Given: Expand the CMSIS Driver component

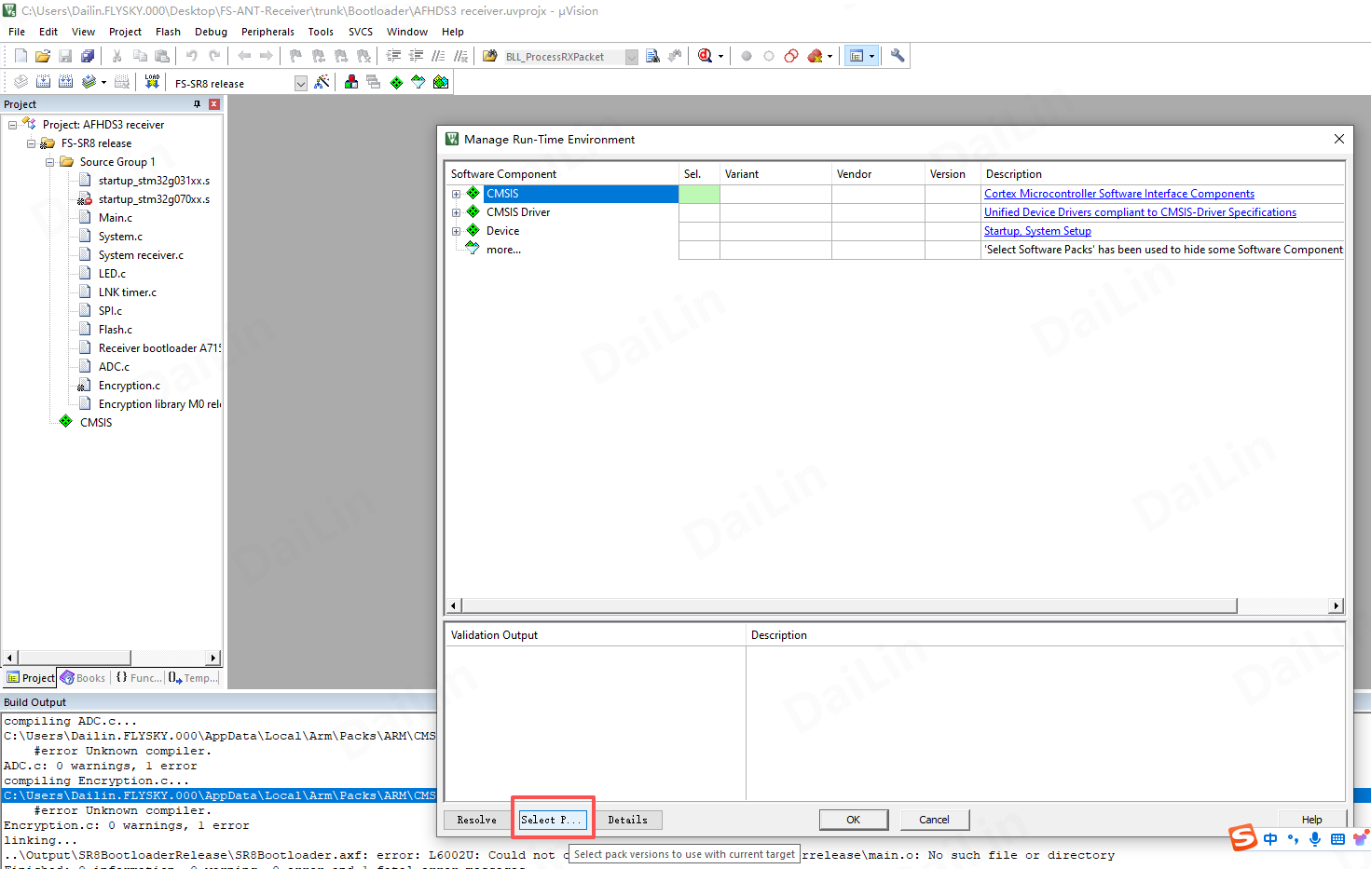Looking at the screenshot, I should point(456,212).
